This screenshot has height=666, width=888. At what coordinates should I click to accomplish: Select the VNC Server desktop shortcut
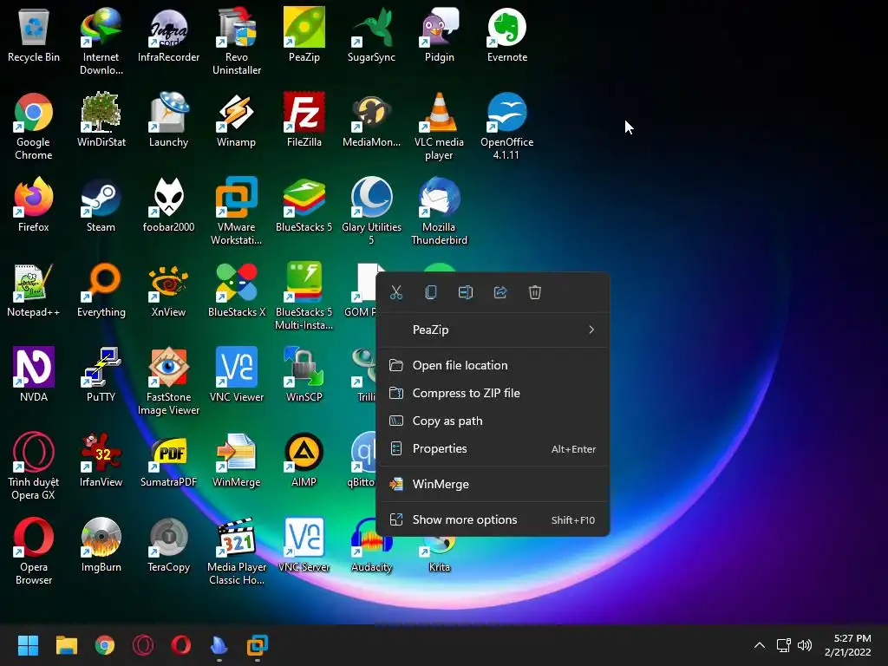pyautogui.click(x=304, y=545)
